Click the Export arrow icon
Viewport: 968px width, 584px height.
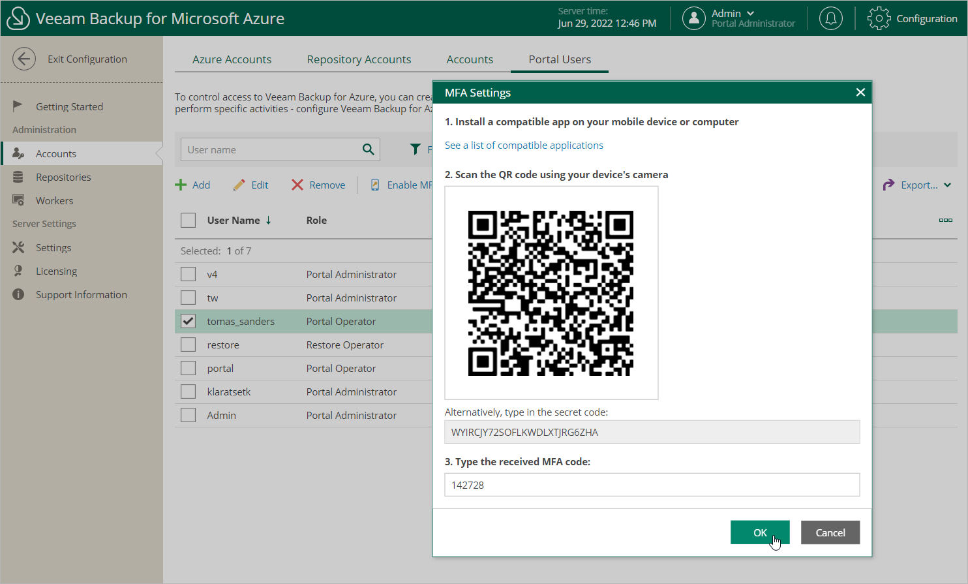(888, 185)
